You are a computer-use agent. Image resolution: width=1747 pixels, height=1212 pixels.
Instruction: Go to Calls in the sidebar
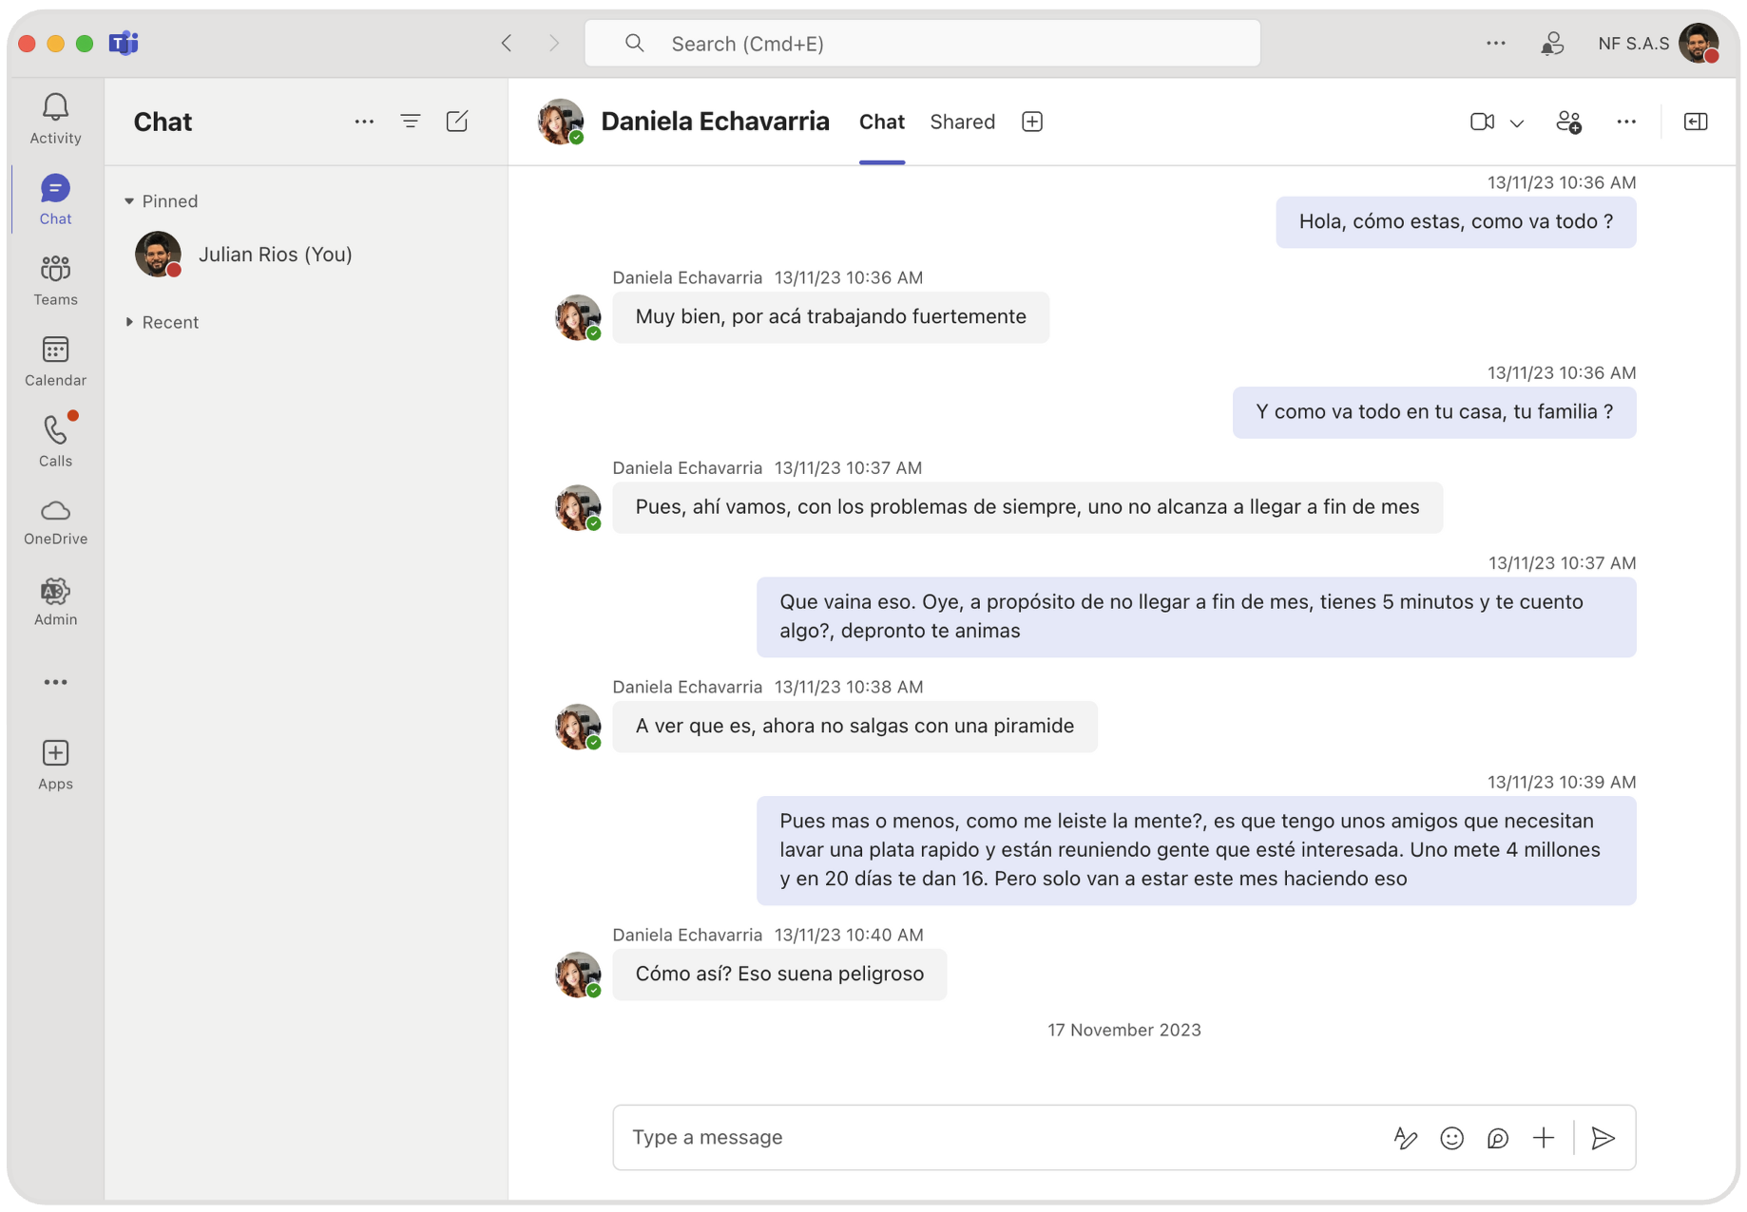click(x=55, y=442)
